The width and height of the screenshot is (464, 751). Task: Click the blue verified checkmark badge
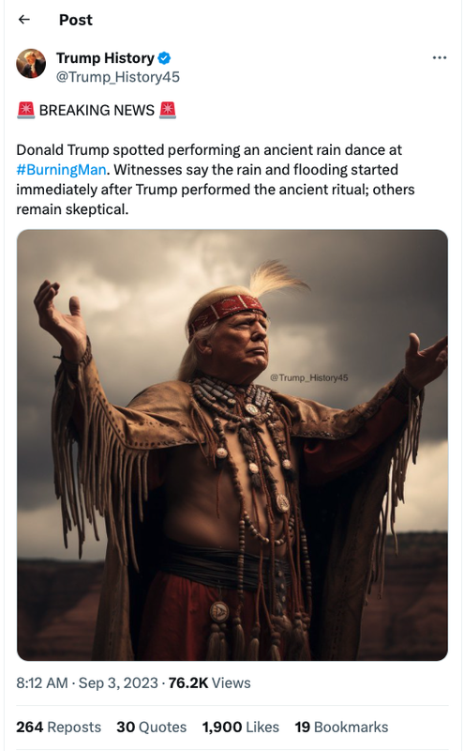(x=164, y=58)
